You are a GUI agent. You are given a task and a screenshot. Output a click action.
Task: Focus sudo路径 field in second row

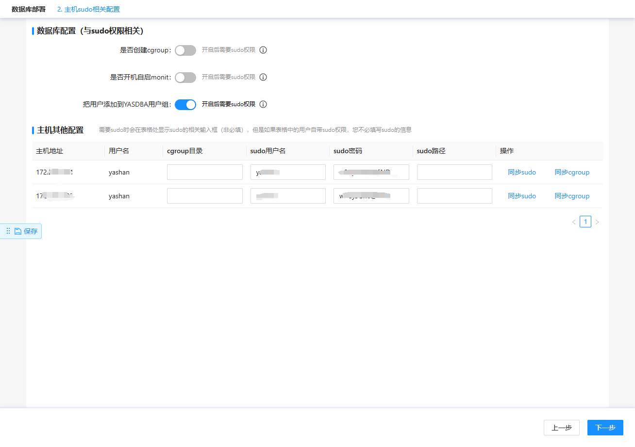[454, 196]
